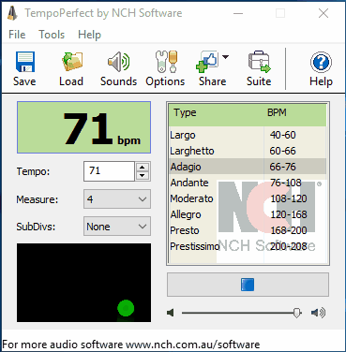Image resolution: width=346 pixels, height=352 pixels.
Task: Select the Adagio tempo row
Action: click(x=248, y=167)
